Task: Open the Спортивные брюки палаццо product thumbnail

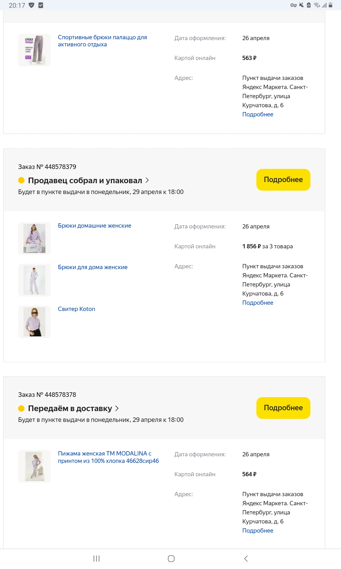Action: pos(34,50)
